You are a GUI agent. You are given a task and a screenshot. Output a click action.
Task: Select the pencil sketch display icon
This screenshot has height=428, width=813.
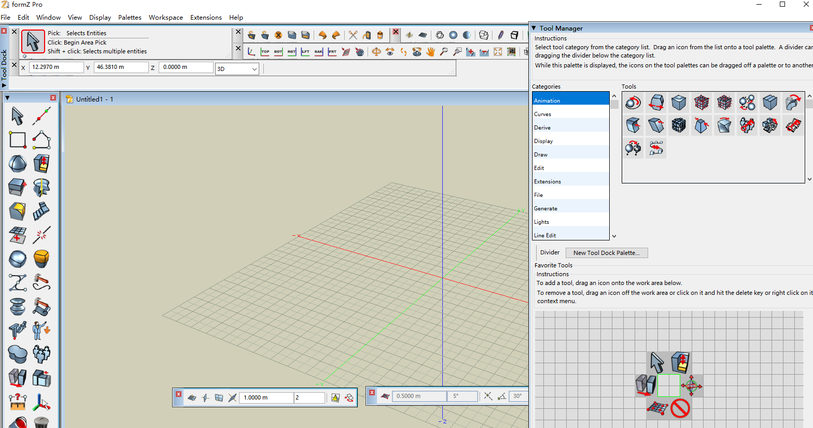click(500, 35)
